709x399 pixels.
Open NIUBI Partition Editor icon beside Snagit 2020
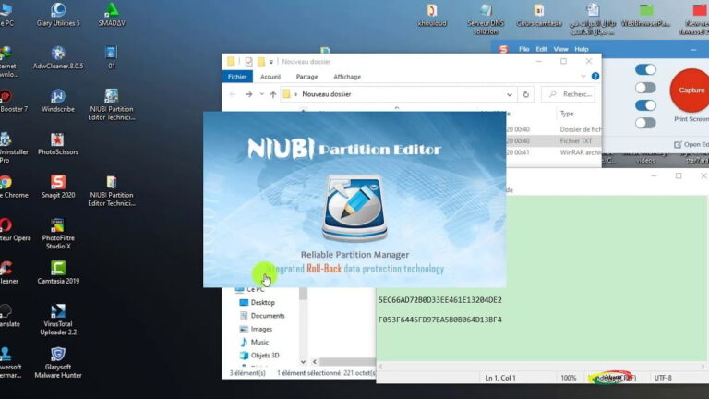pyautogui.click(x=111, y=190)
